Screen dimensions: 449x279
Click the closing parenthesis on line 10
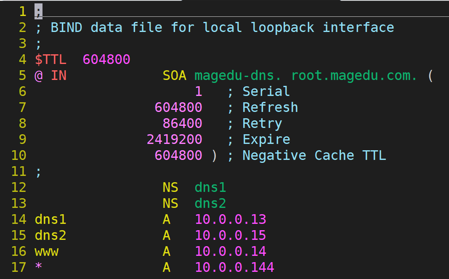214,156
